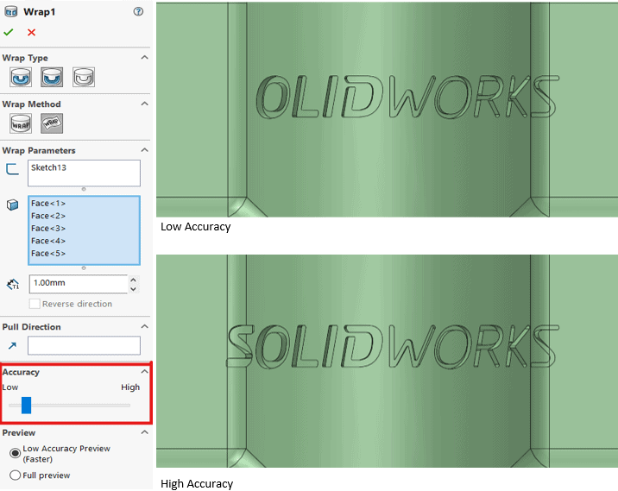Click the resize grip below the sketch box

tap(84, 189)
